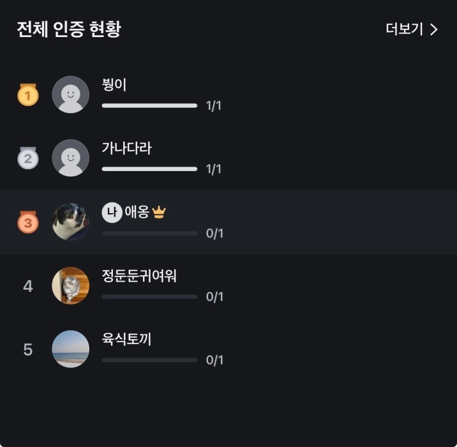
Task: View 육식토끼's beach profile photo
Action: 70,349
